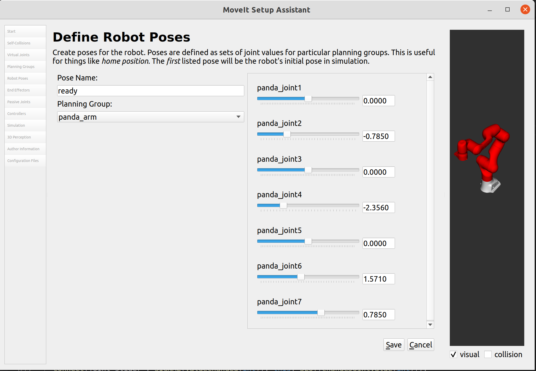Open the Controllers setup page
The width and height of the screenshot is (536, 371).
click(x=16, y=113)
